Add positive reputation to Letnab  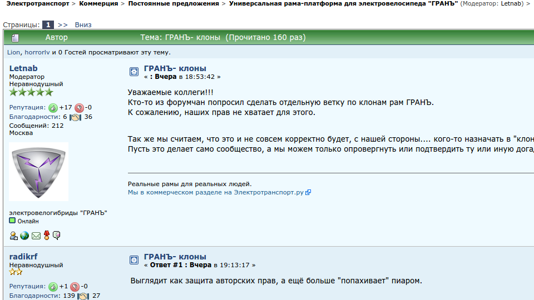pyautogui.click(x=53, y=108)
